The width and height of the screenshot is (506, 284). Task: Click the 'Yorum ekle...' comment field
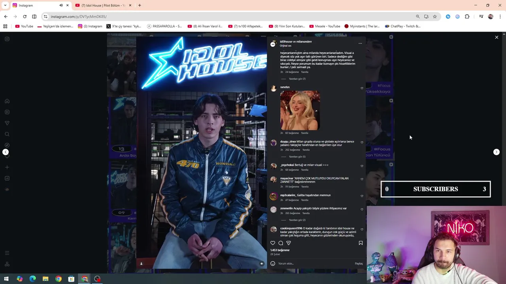coord(314,263)
